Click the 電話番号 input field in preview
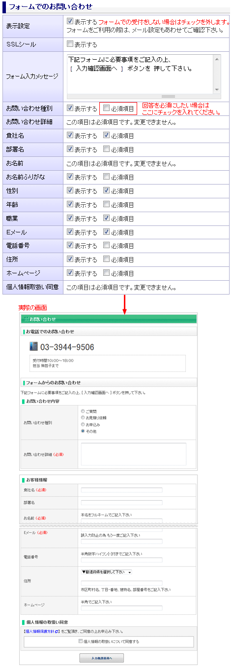The height and width of the screenshot is (668, 234). (121, 559)
